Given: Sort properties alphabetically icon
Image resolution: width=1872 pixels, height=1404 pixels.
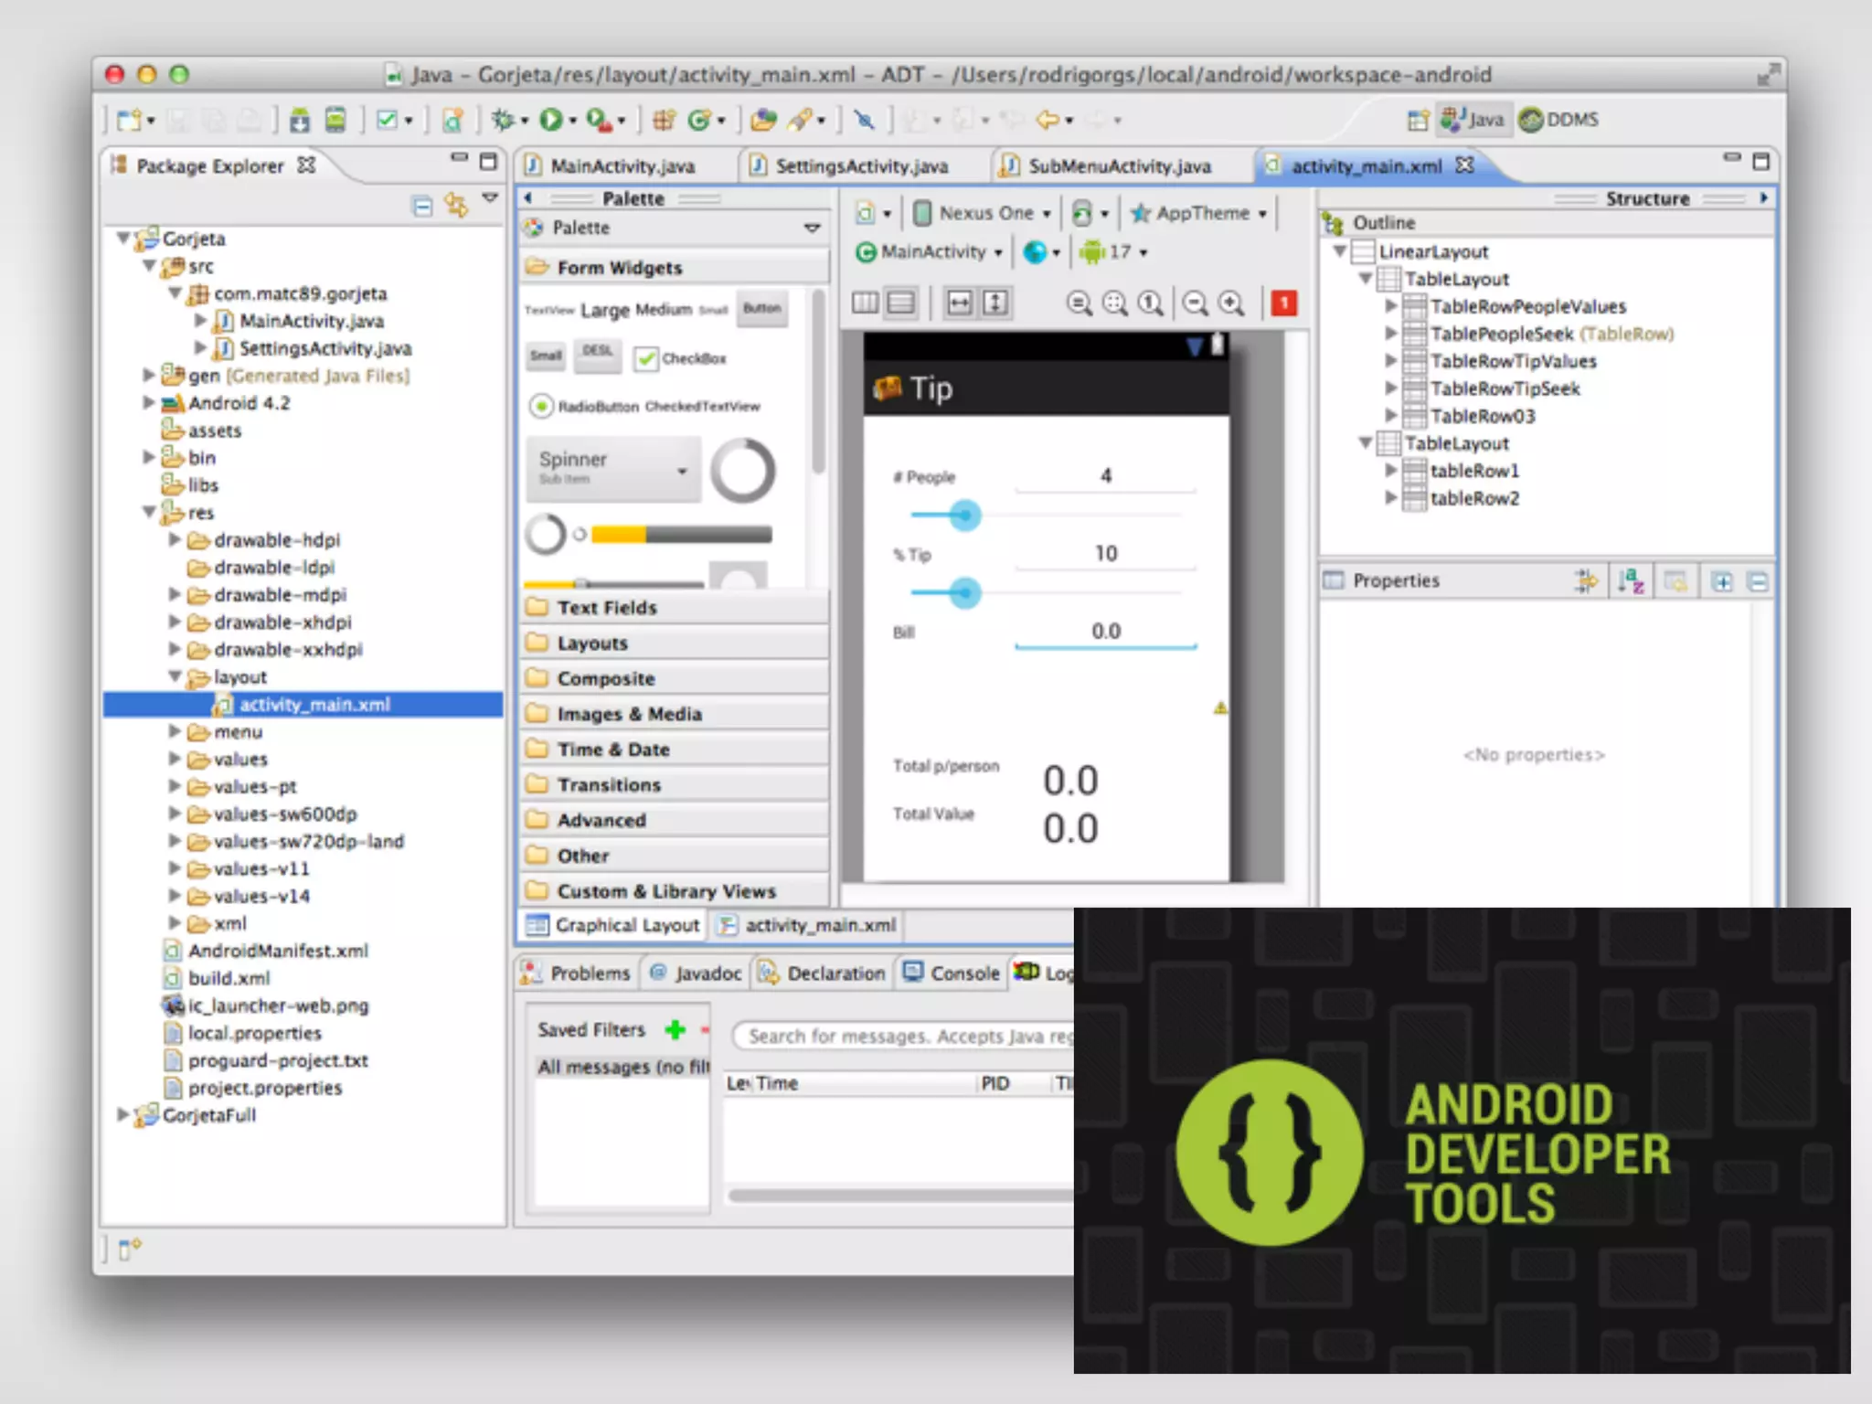Looking at the screenshot, I should pyautogui.click(x=1630, y=581).
